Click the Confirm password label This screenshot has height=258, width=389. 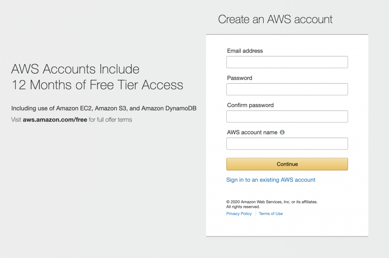coord(250,105)
